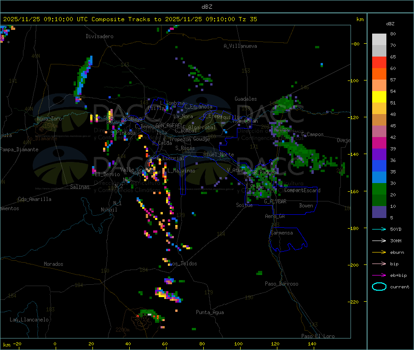Click the dBZ title at the top

point(207,7)
